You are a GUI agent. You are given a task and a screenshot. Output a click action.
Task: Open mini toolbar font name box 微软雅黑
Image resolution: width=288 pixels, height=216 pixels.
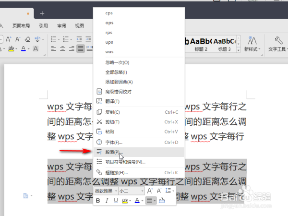pos(106,191)
